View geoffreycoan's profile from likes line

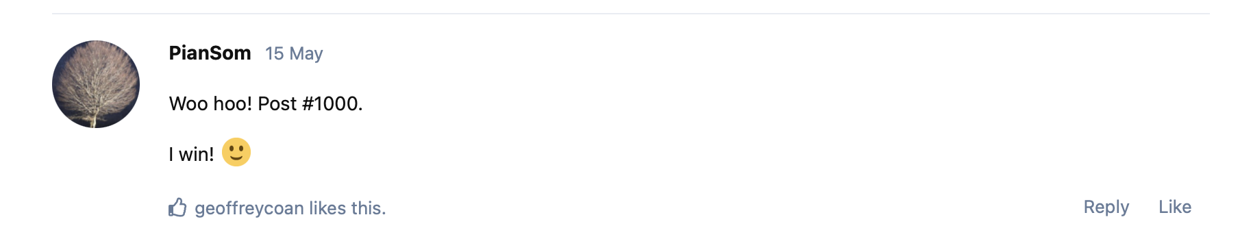tap(249, 208)
